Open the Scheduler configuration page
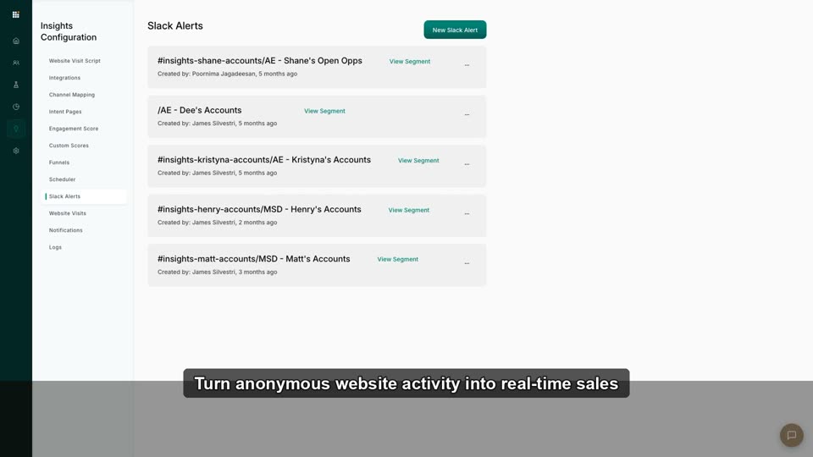 click(x=62, y=179)
